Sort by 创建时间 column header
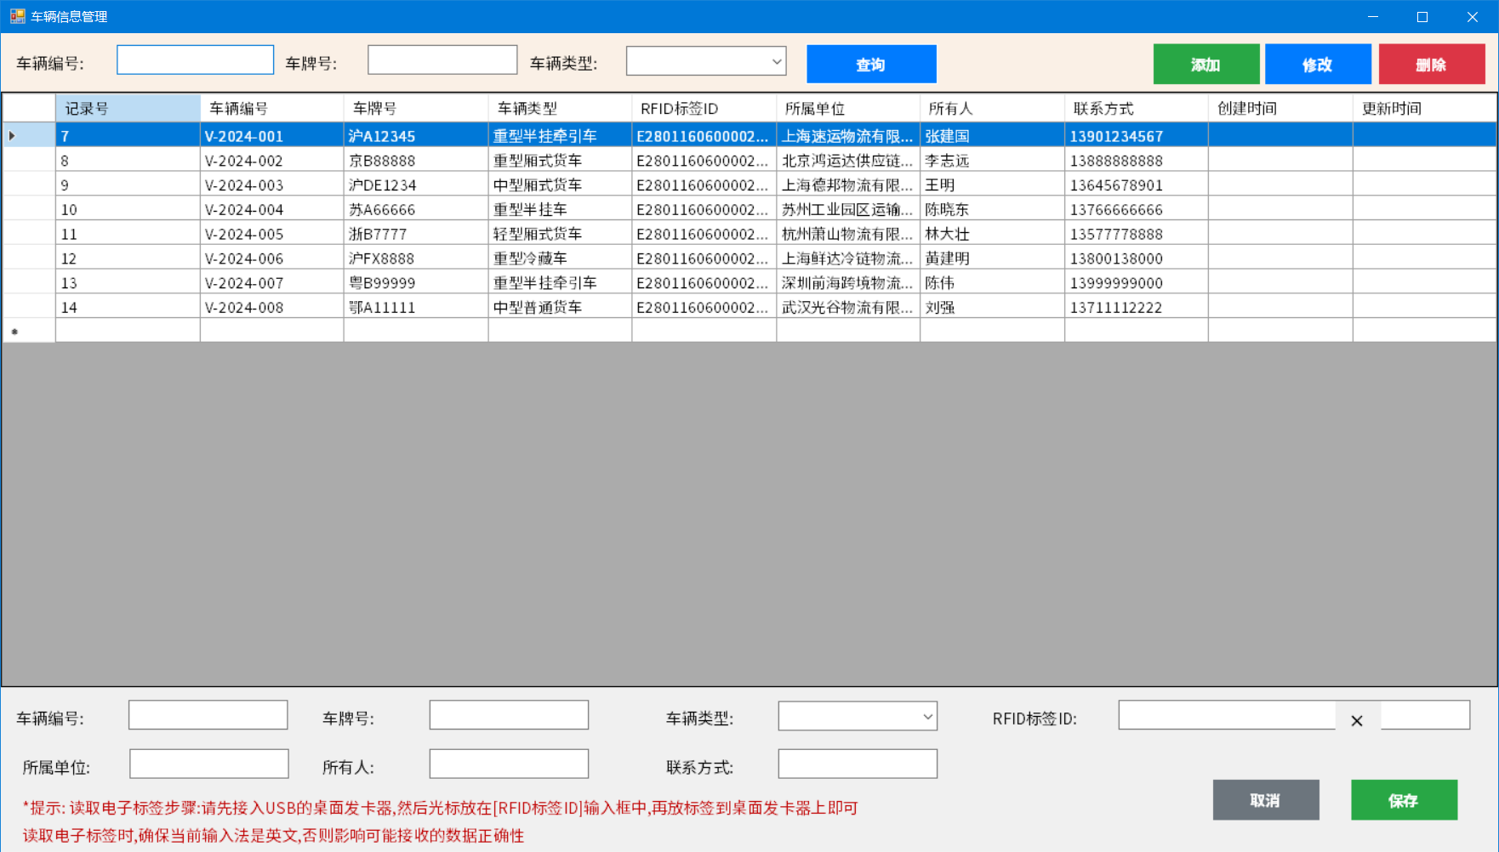Image resolution: width=1499 pixels, height=852 pixels. (1281, 109)
